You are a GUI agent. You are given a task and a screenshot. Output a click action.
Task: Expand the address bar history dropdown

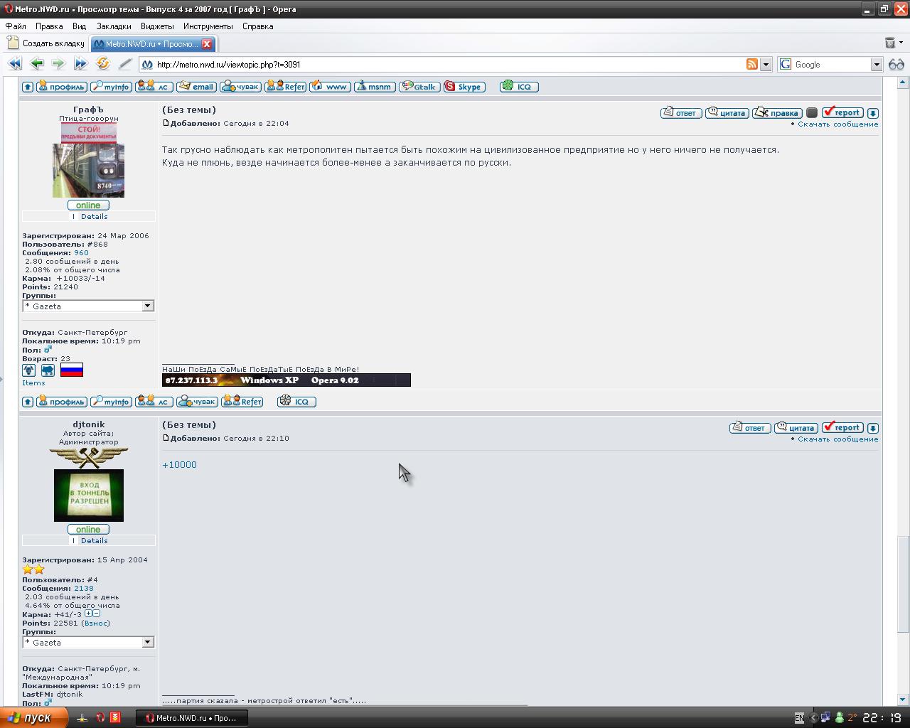pos(766,65)
